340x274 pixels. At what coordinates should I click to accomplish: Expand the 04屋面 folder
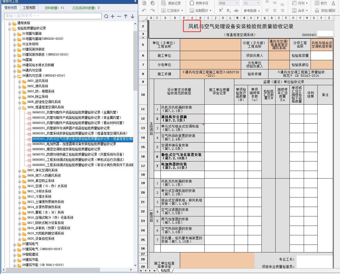click(x=15, y=60)
